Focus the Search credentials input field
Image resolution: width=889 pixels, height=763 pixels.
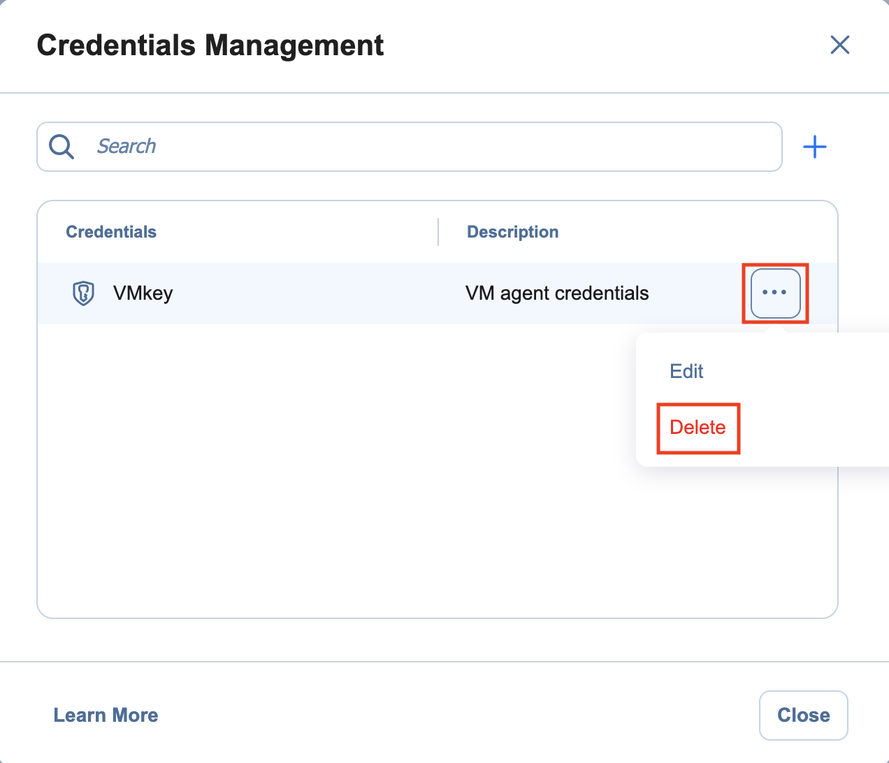tap(433, 147)
